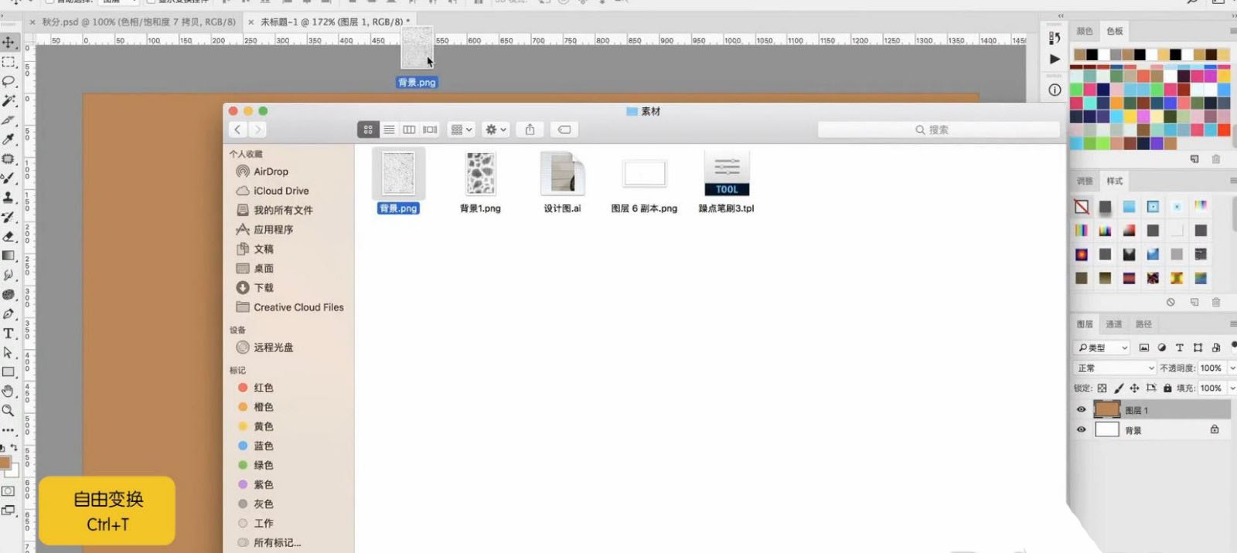Viewport: 1237px width, 553px height.
Task: Switch Finder to icon view
Action: click(x=368, y=130)
